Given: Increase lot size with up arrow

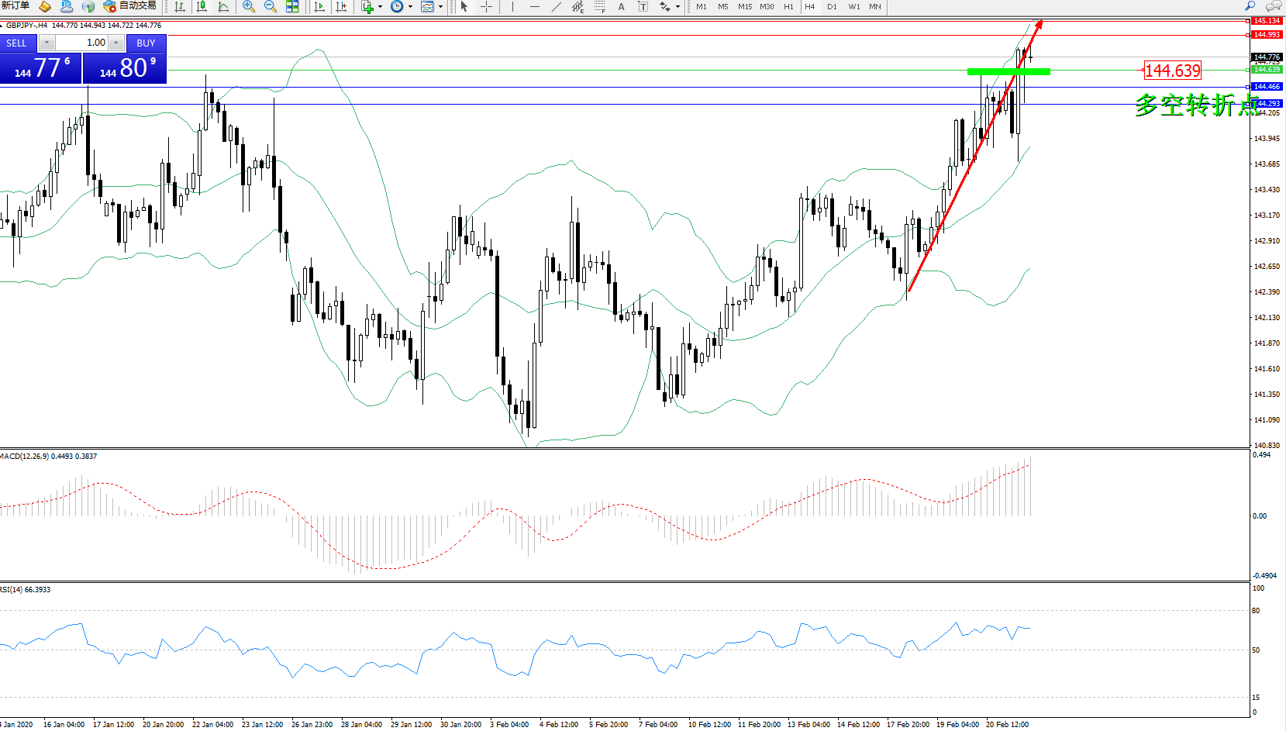Looking at the screenshot, I should [x=115, y=43].
